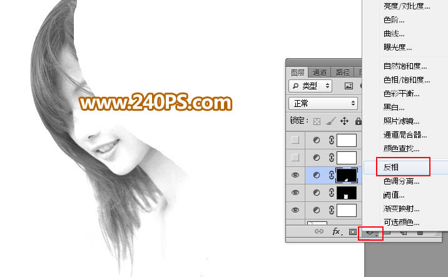
Task: Select 黑白 menu entry
Action: click(394, 108)
